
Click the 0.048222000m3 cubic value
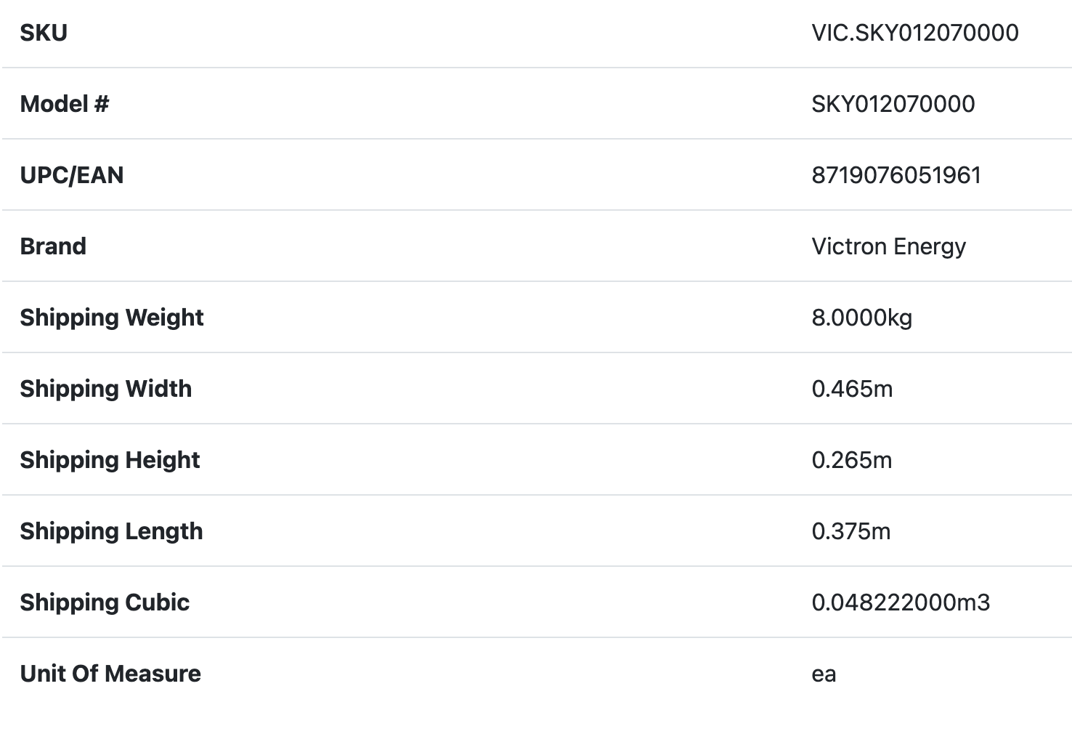click(901, 602)
